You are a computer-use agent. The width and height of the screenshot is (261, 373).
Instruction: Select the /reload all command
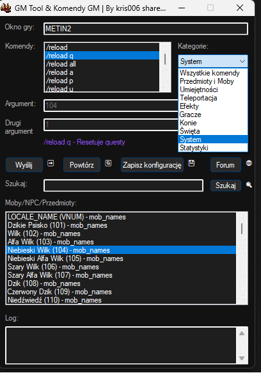click(x=102, y=64)
